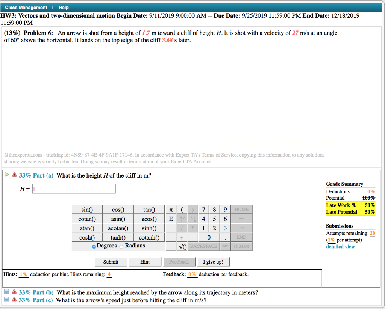Open the Class Management menu
Image resolution: width=385 pixels, height=309 pixels.
coord(25,7)
